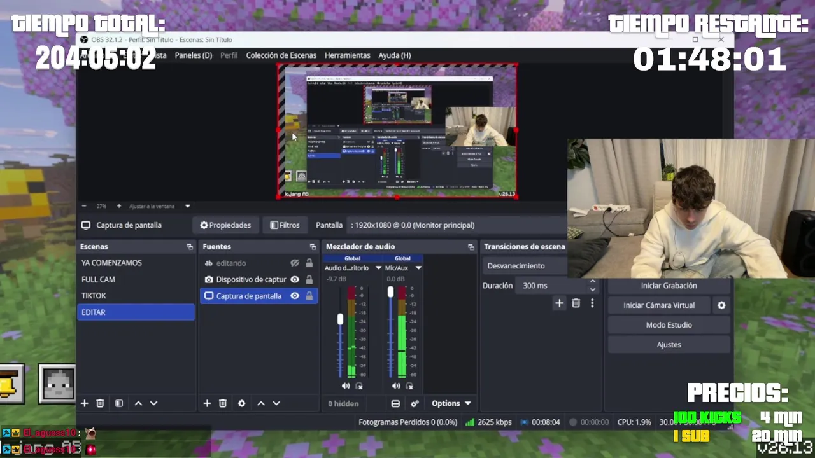Move scene down in Escenas list

153,403
